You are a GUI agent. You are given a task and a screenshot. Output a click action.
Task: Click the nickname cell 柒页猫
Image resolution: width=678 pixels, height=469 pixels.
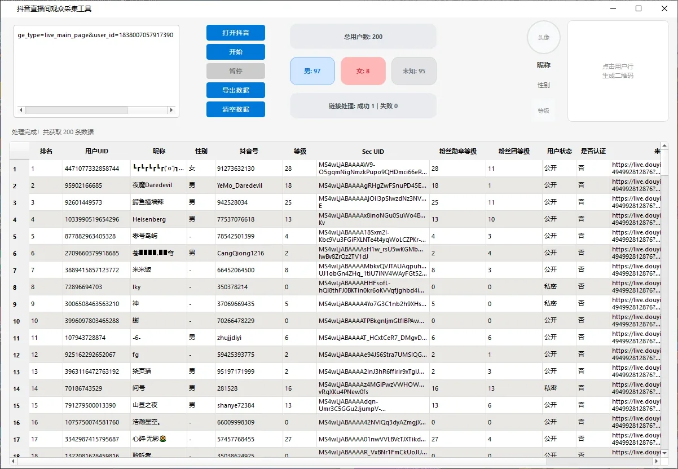coord(159,371)
